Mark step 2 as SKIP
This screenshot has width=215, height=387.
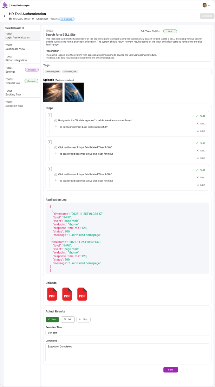tap(201, 158)
